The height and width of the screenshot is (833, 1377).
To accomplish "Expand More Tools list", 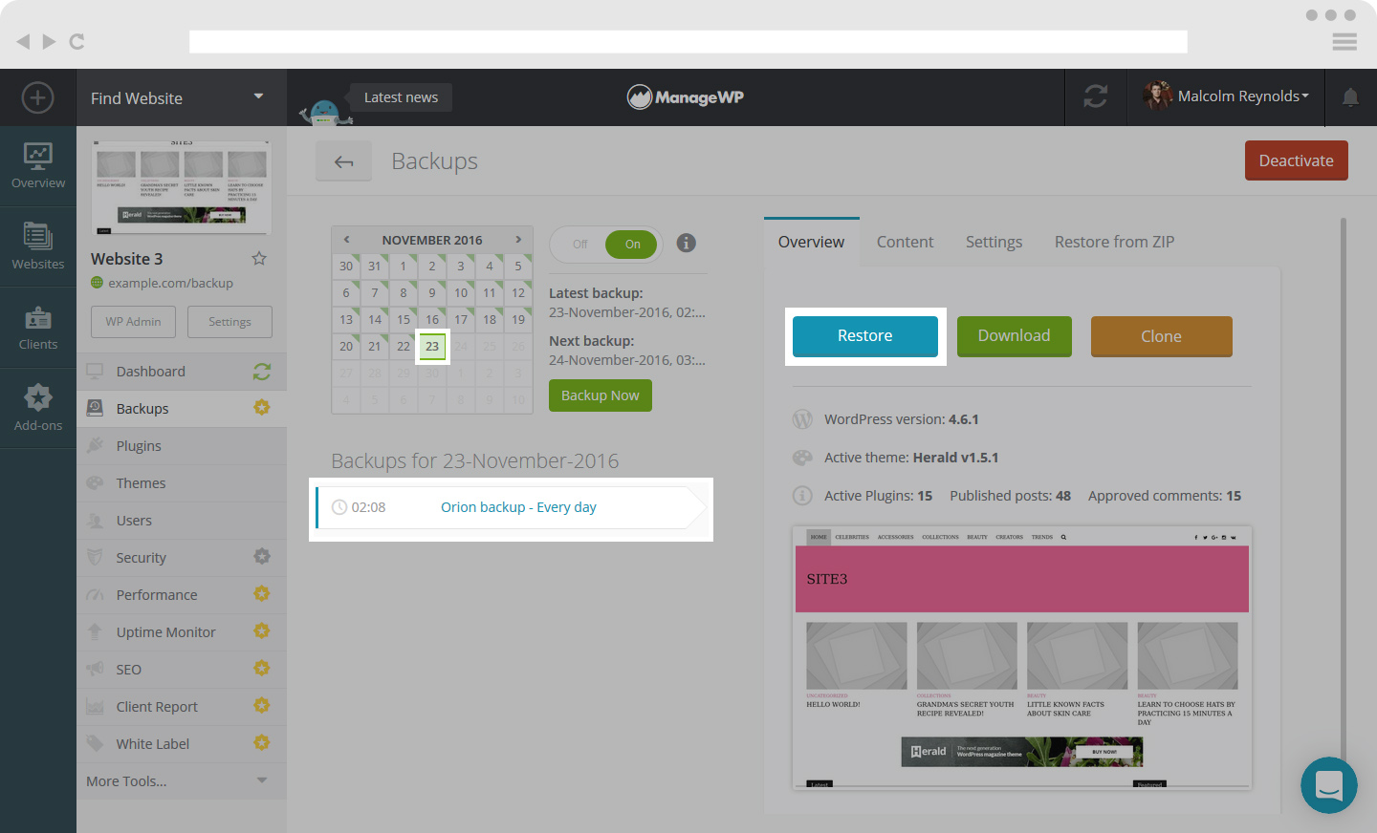I will pyautogui.click(x=182, y=780).
